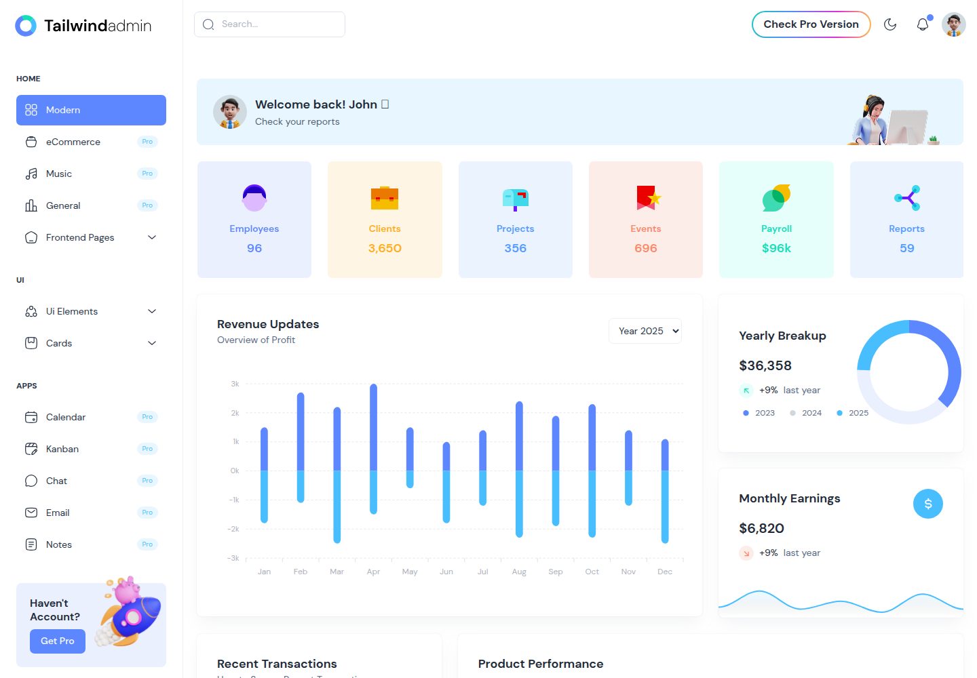Image resolution: width=977 pixels, height=678 pixels.
Task: Click the Get Pro button
Action: (x=58, y=641)
